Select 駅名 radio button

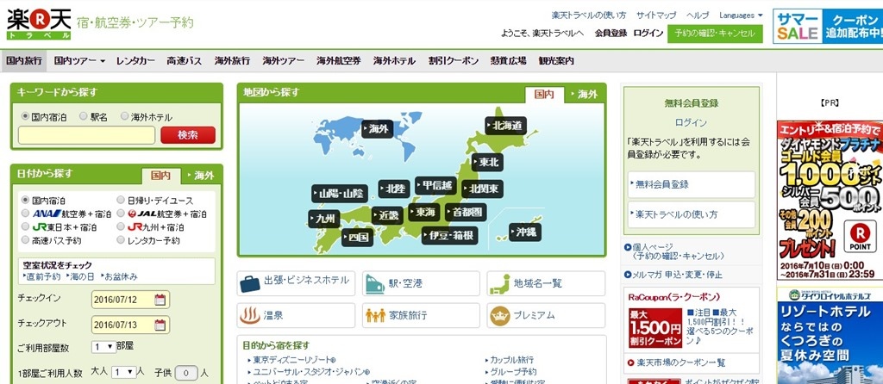pyautogui.click(x=84, y=116)
